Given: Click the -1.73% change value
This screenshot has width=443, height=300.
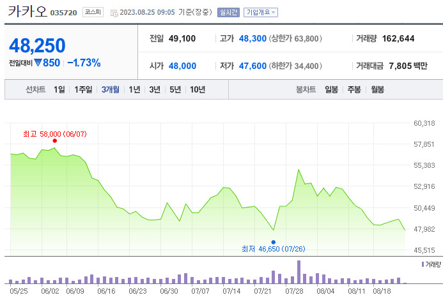Looking at the screenshot, I should coord(84,63).
